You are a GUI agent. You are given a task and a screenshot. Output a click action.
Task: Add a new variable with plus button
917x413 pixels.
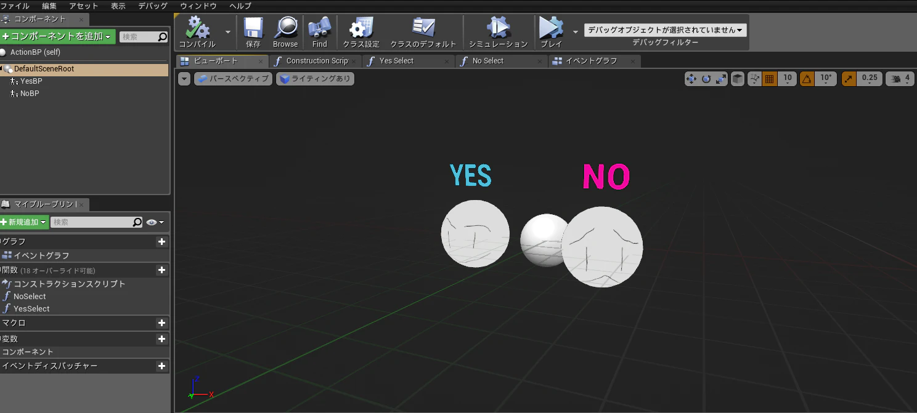click(x=161, y=339)
